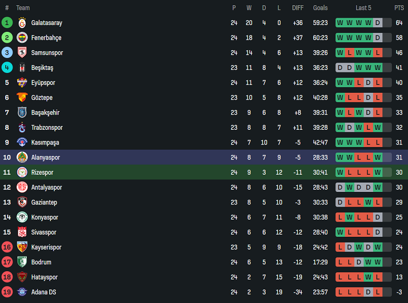
Task: Open the Rizespor team name link
Action: pyautogui.click(x=42, y=173)
